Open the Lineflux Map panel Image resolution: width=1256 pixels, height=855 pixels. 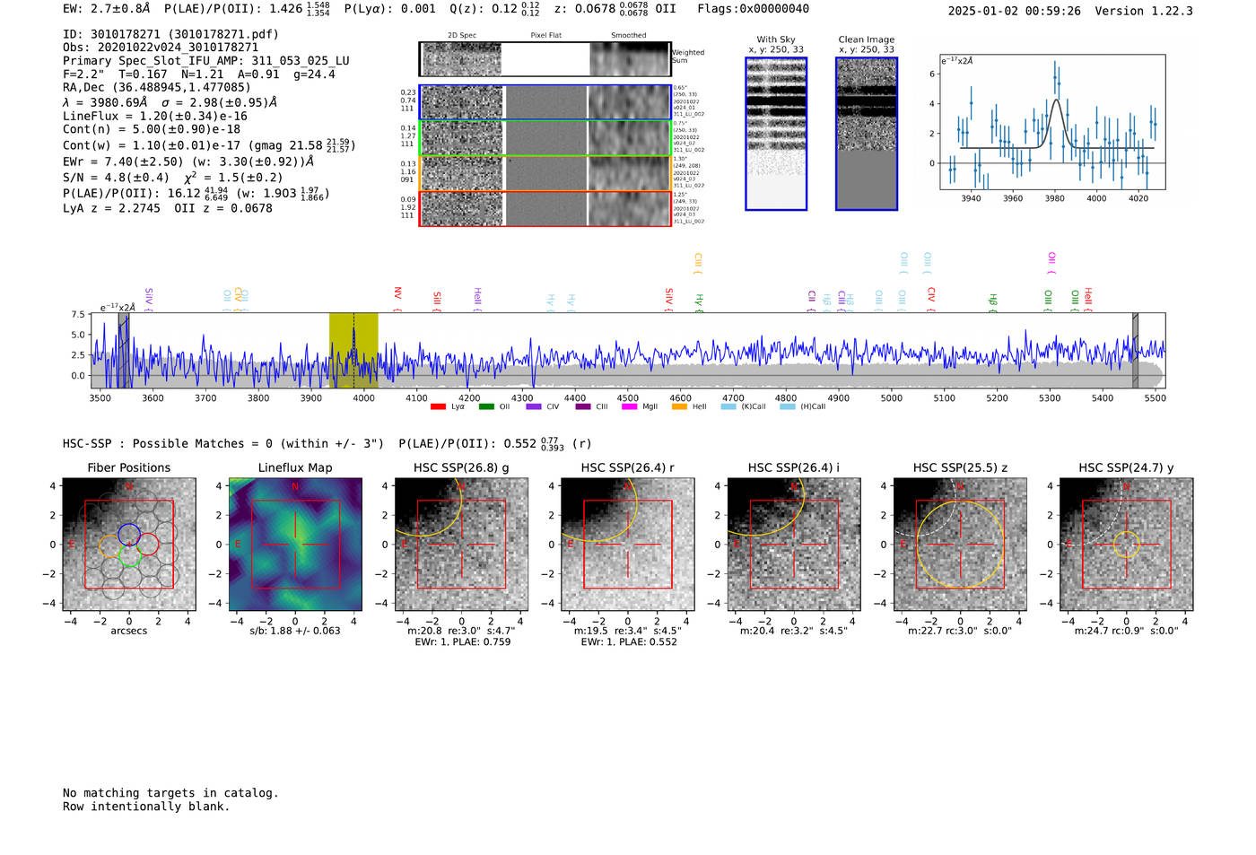pos(295,545)
